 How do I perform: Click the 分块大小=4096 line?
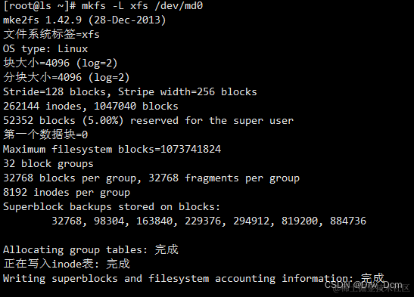pyautogui.click(x=67, y=78)
